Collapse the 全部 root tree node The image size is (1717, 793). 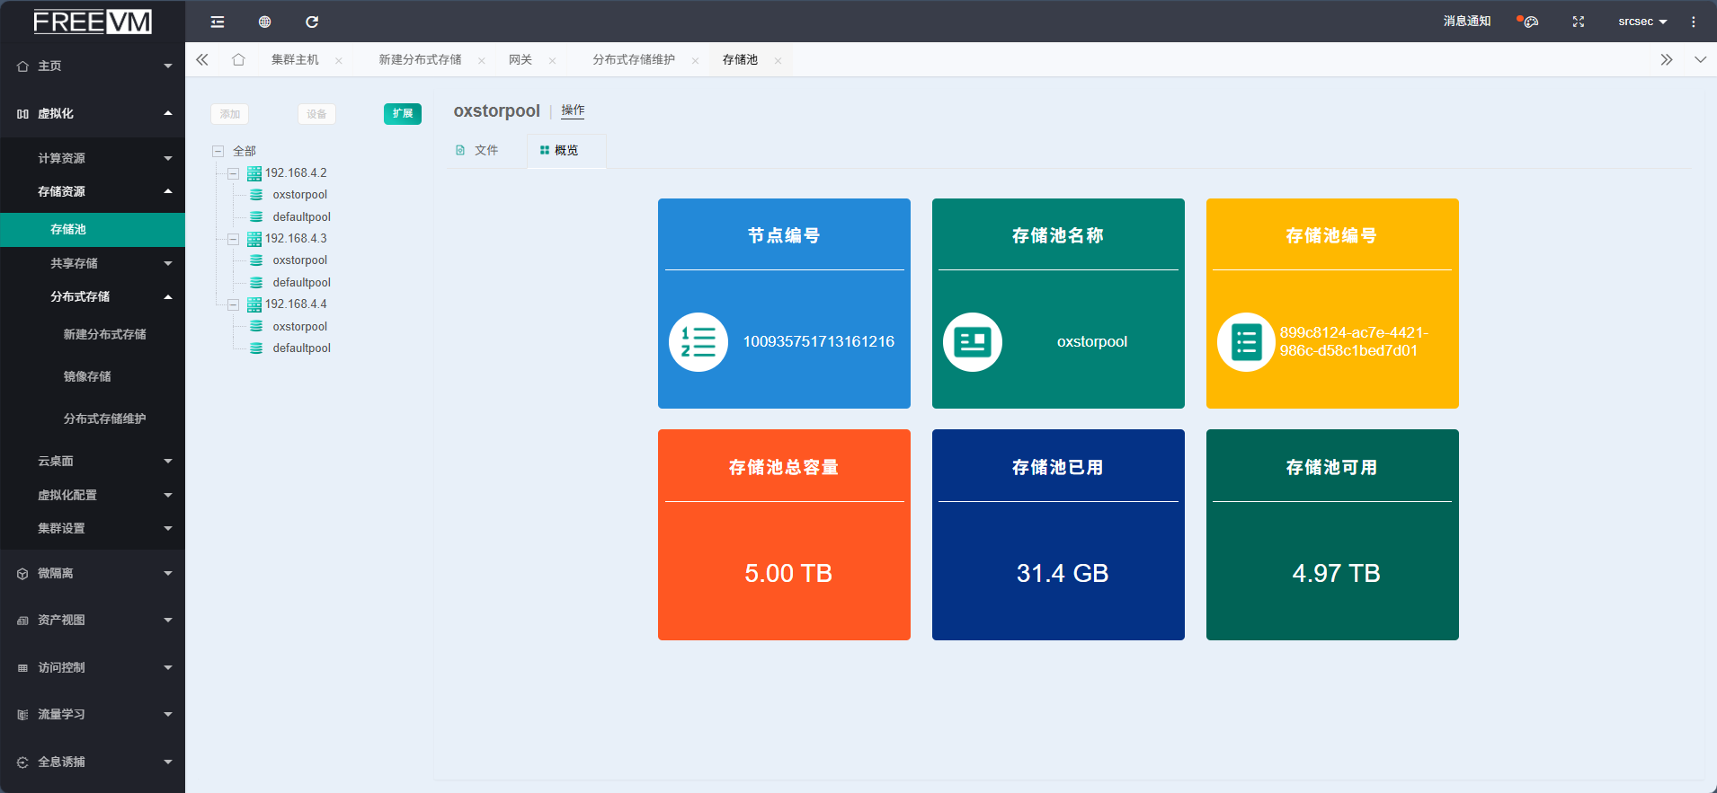point(218,152)
